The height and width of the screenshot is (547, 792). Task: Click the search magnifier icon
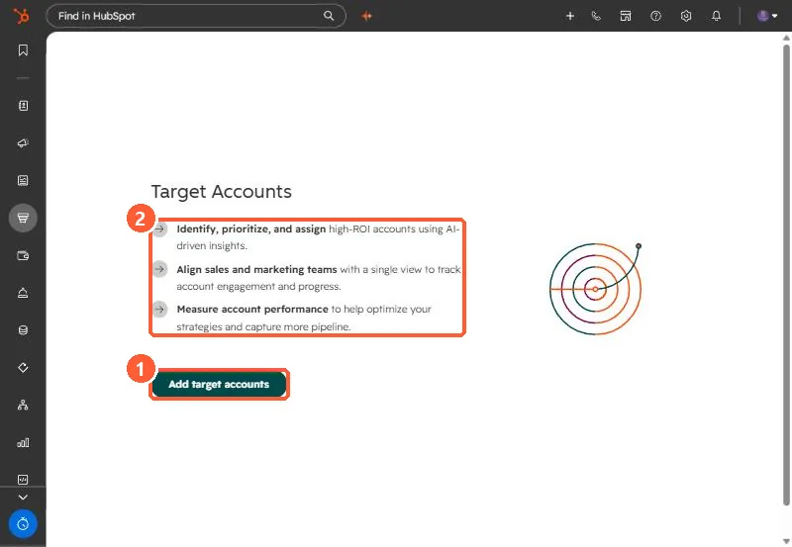click(329, 16)
